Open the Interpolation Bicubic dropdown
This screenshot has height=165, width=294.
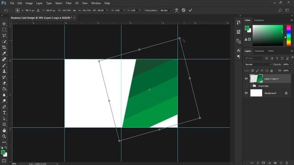(166, 11)
